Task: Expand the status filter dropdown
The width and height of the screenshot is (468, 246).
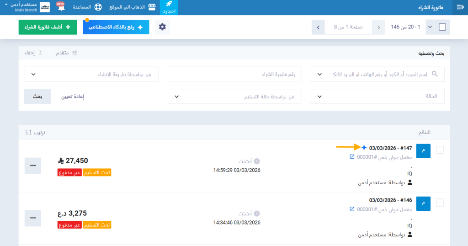Action: coord(377,96)
